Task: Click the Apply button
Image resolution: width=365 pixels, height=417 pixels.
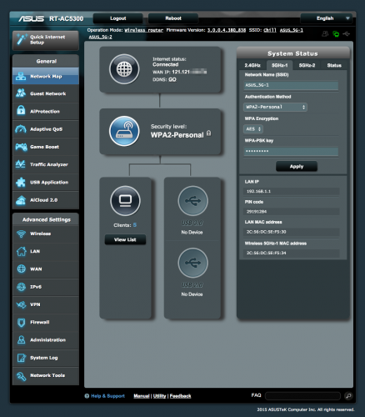Action: pos(297,166)
